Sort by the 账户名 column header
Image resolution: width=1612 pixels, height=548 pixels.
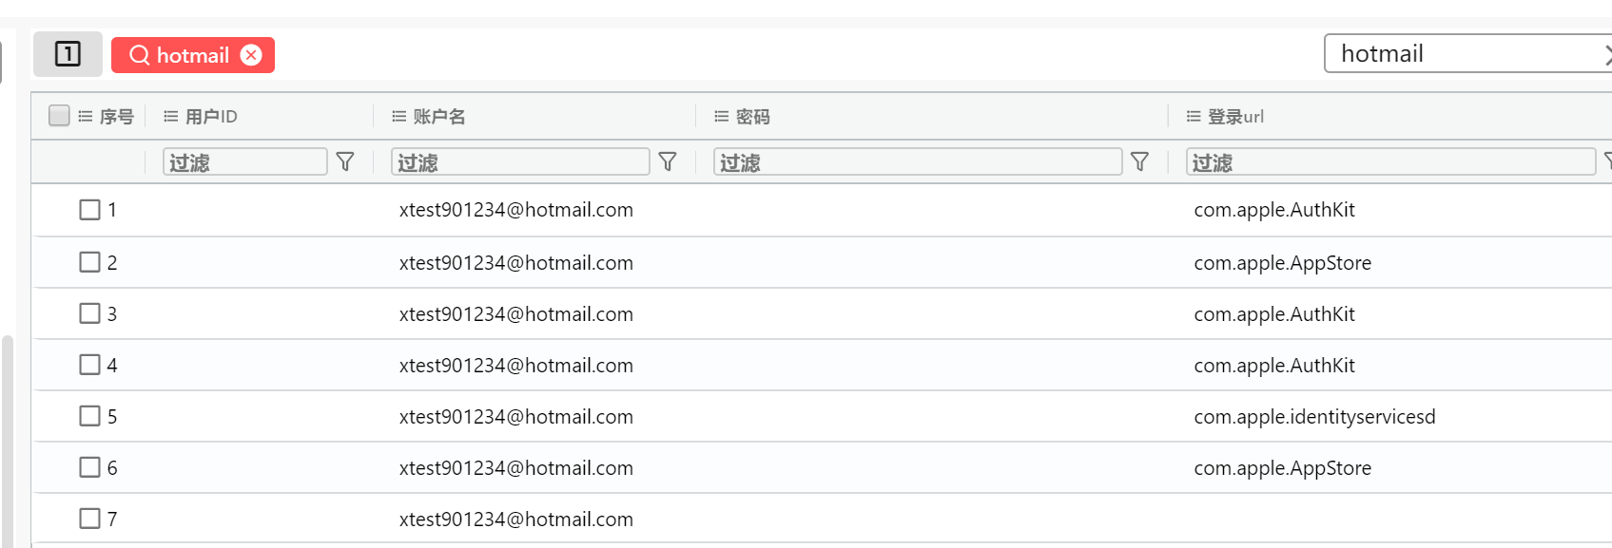tap(439, 116)
